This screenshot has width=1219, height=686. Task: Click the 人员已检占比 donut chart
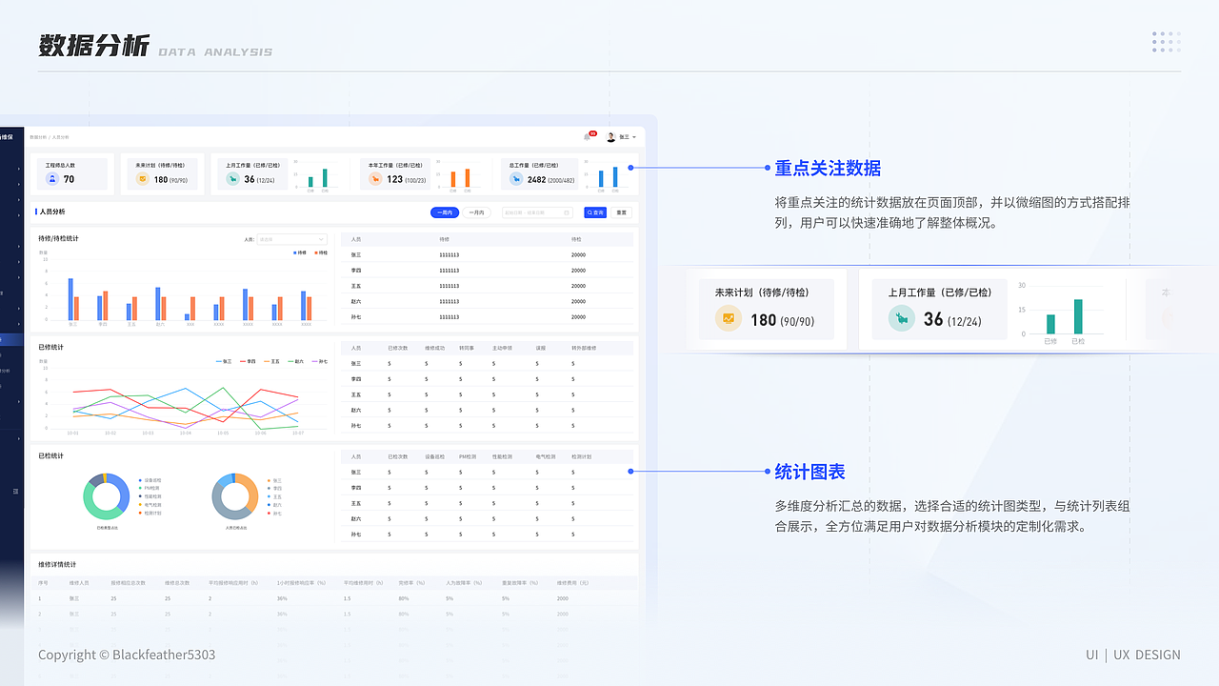coord(235,496)
